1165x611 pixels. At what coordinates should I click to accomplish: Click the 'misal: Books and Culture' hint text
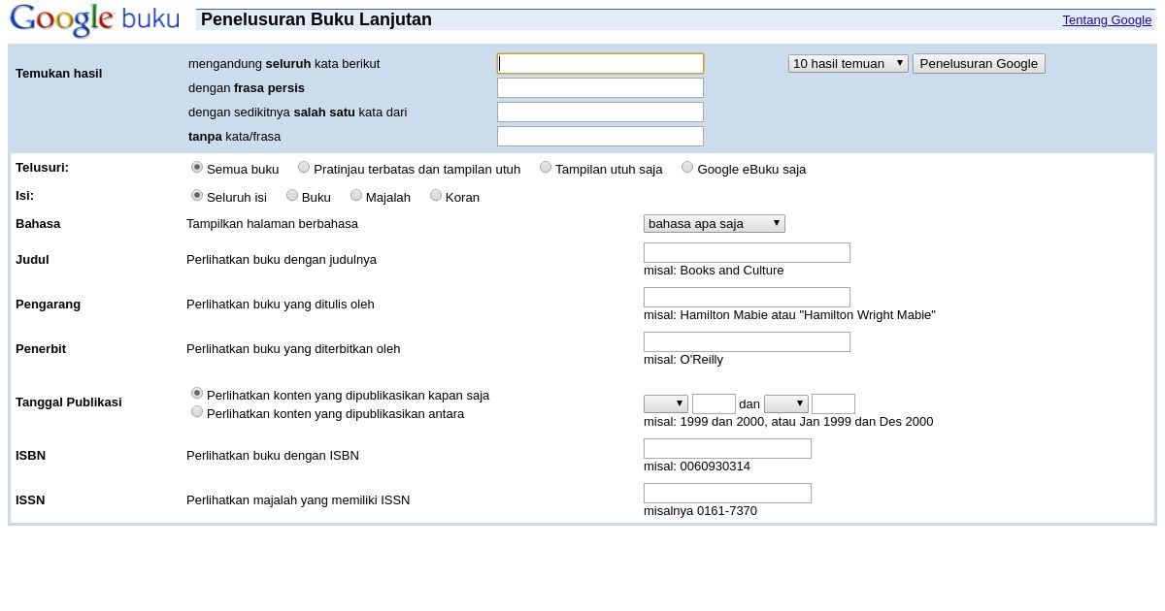[x=714, y=271]
